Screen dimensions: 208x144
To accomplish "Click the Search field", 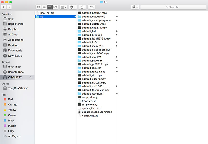I will tap(173, 7).
